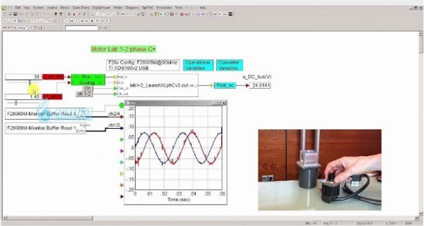
Task: Click the black icon ending the top toolbar
Action: click(x=231, y=14)
